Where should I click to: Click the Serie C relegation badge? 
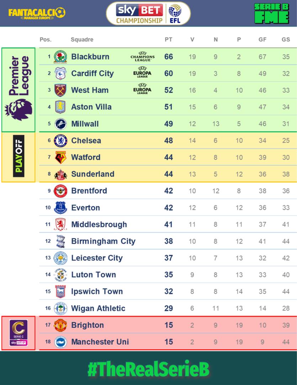pos(18,333)
